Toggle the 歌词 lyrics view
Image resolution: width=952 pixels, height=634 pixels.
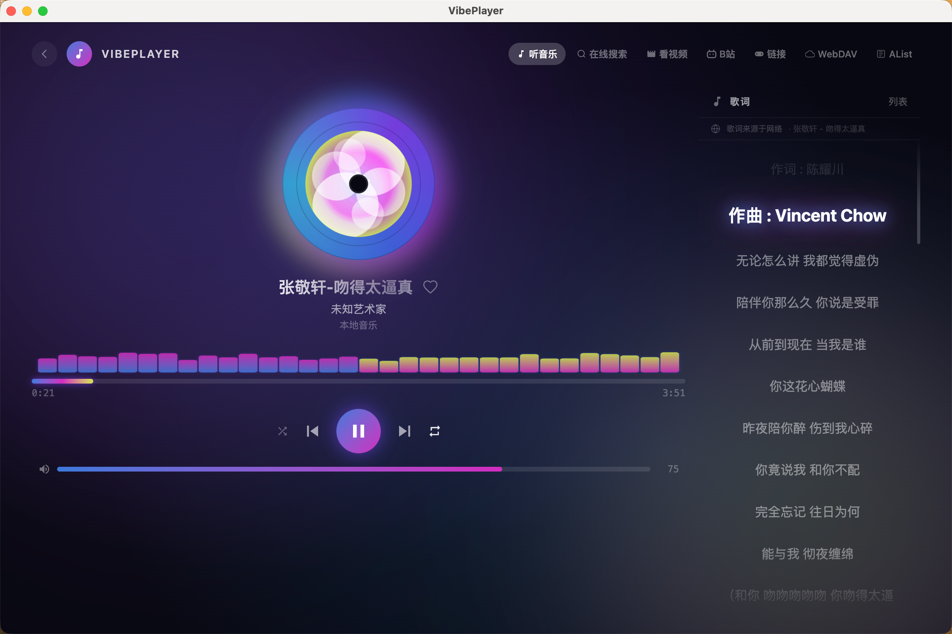(733, 101)
